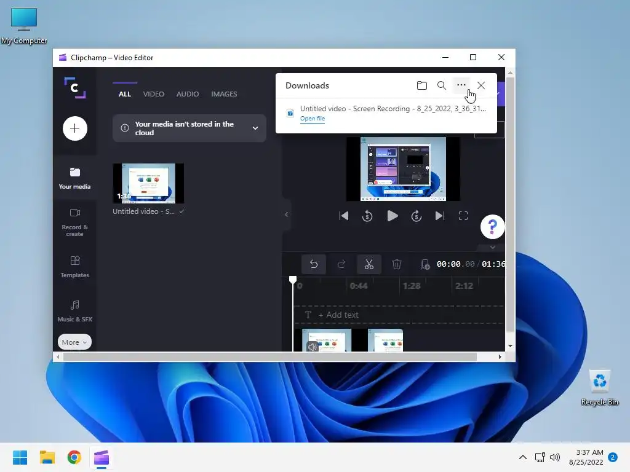Click the horizontal scrollbar left arrow

click(x=58, y=357)
